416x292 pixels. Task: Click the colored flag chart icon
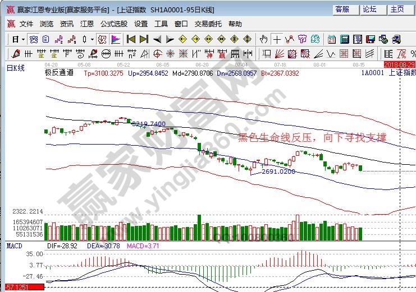click(x=116, y=39)
